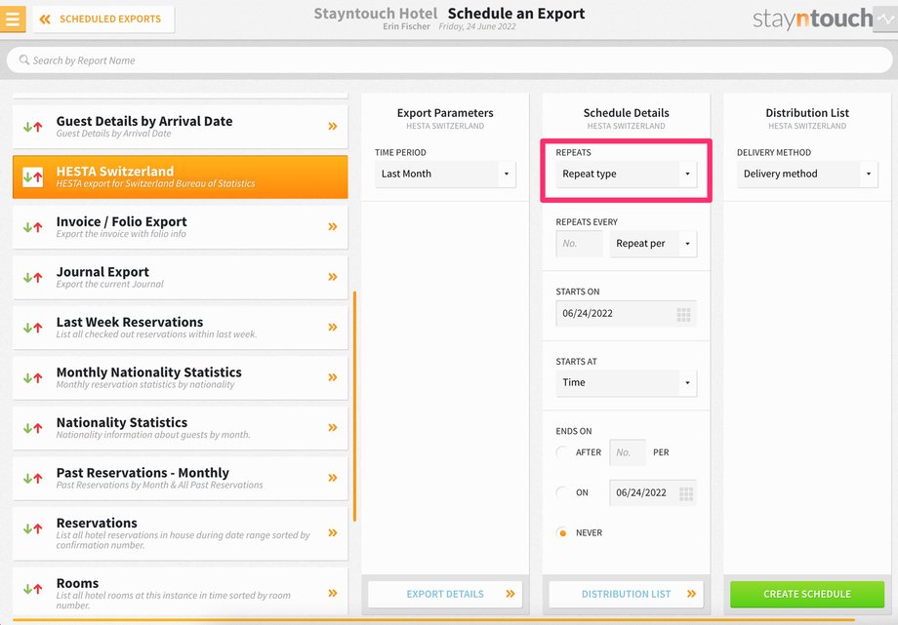Click Journal Export arrows icon
This screenshot has height=625, width=898.
32,278
